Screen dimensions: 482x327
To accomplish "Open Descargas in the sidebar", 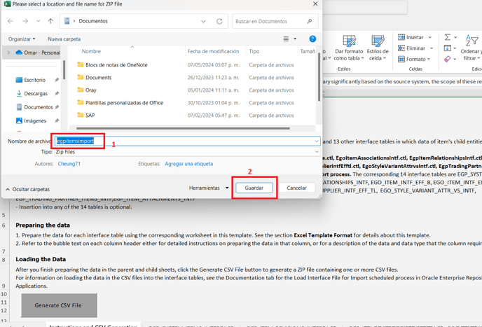I will tap(36, 93).
